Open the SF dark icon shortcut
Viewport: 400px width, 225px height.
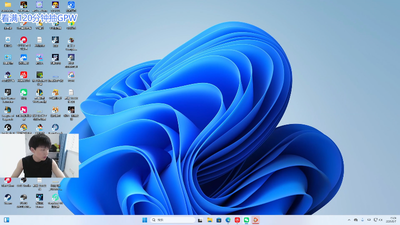coord(55,58)
